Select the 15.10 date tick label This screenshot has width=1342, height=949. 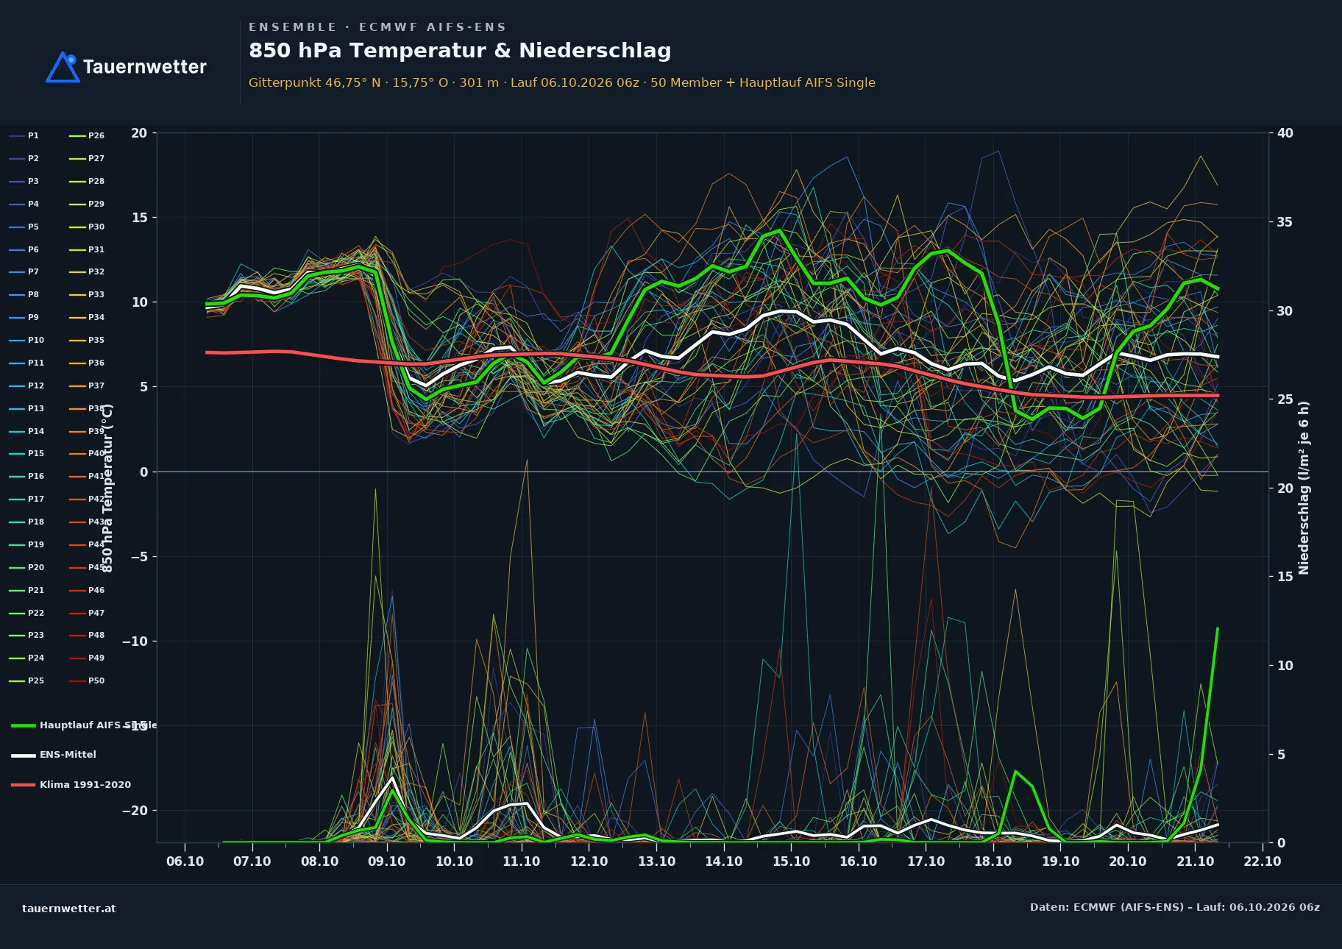pyautogui.click(x=791, y=861)
